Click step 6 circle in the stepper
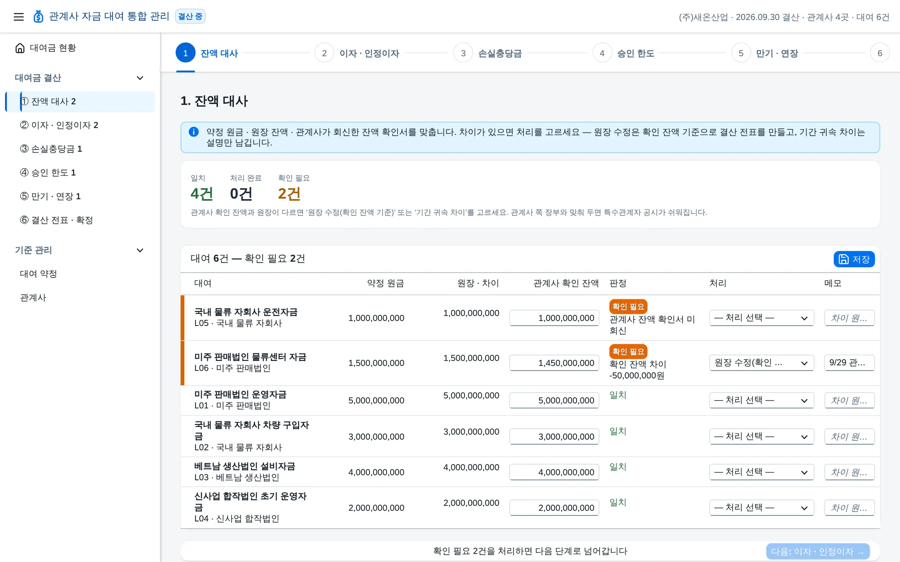This screenshot has width=900, height=562. pos(880,53)
